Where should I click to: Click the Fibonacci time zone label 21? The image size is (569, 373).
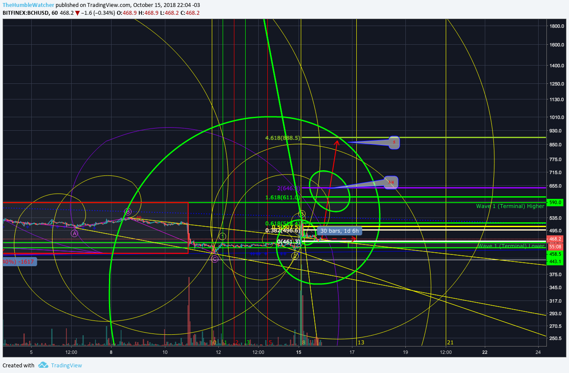tap(451, 343)
